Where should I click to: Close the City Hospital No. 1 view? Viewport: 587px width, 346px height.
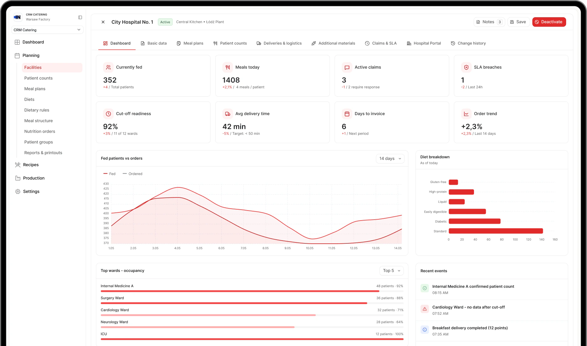103,22
